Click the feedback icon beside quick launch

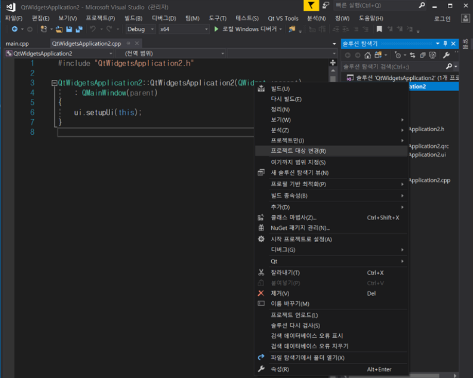pos(326,6)
